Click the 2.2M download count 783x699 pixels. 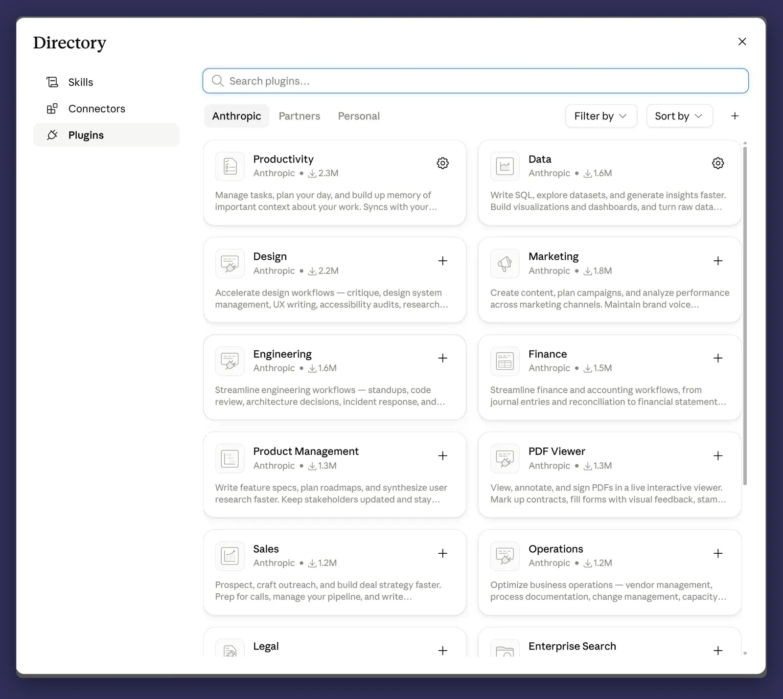[x=323, y=271]
